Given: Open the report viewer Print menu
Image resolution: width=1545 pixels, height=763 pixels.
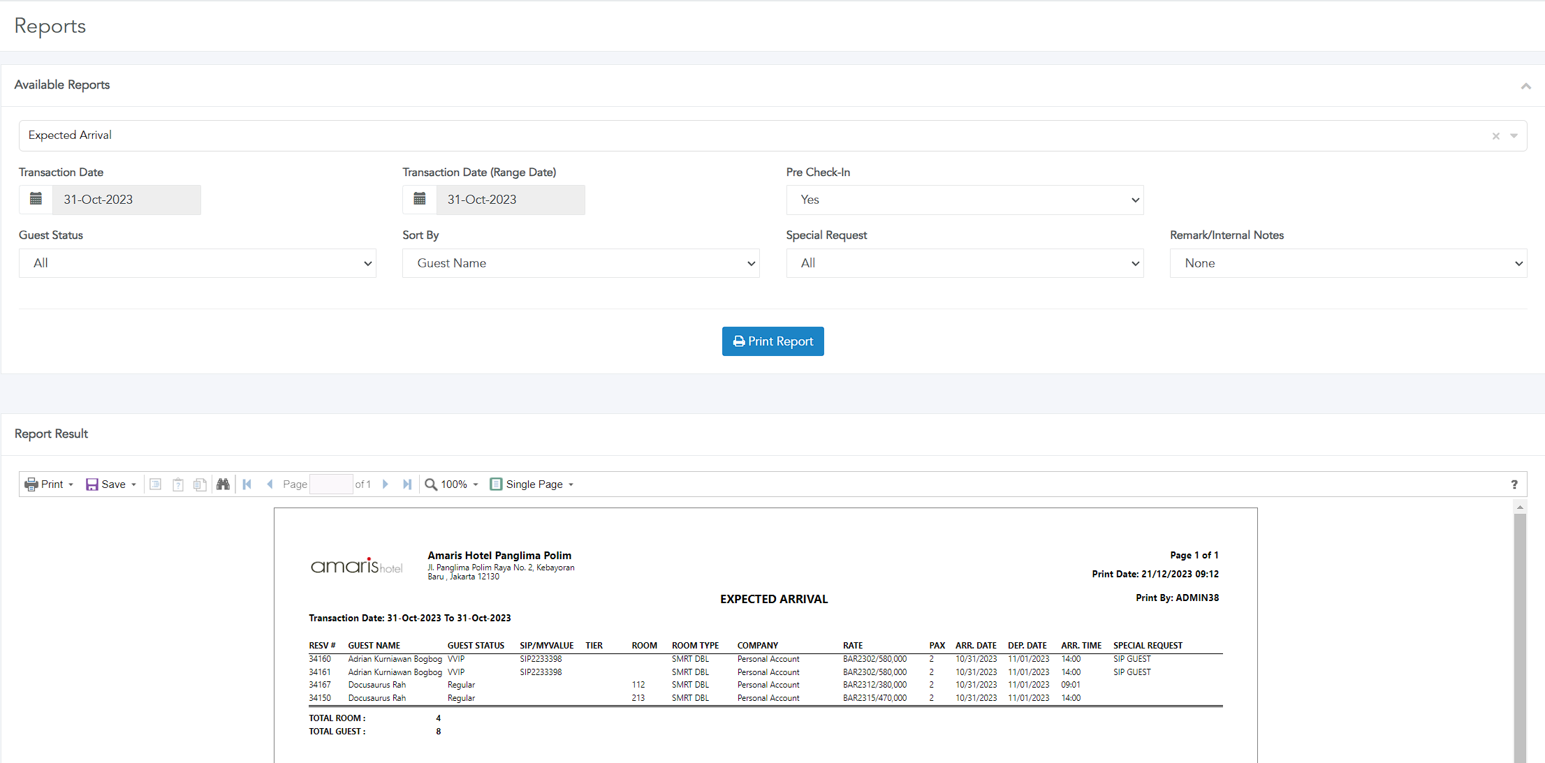Looking at the screenshot, I should [49, 484].
